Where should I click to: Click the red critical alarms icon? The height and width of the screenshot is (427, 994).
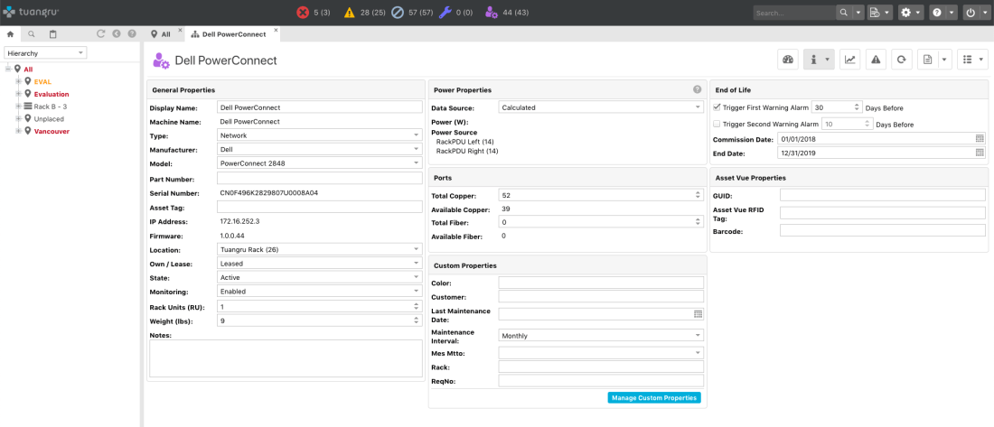tap(303, 12)
